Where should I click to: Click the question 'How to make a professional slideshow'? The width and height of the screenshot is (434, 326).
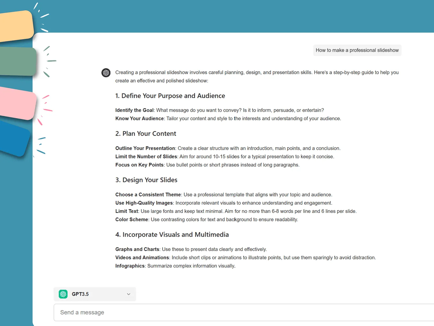[x=357, y=50]
